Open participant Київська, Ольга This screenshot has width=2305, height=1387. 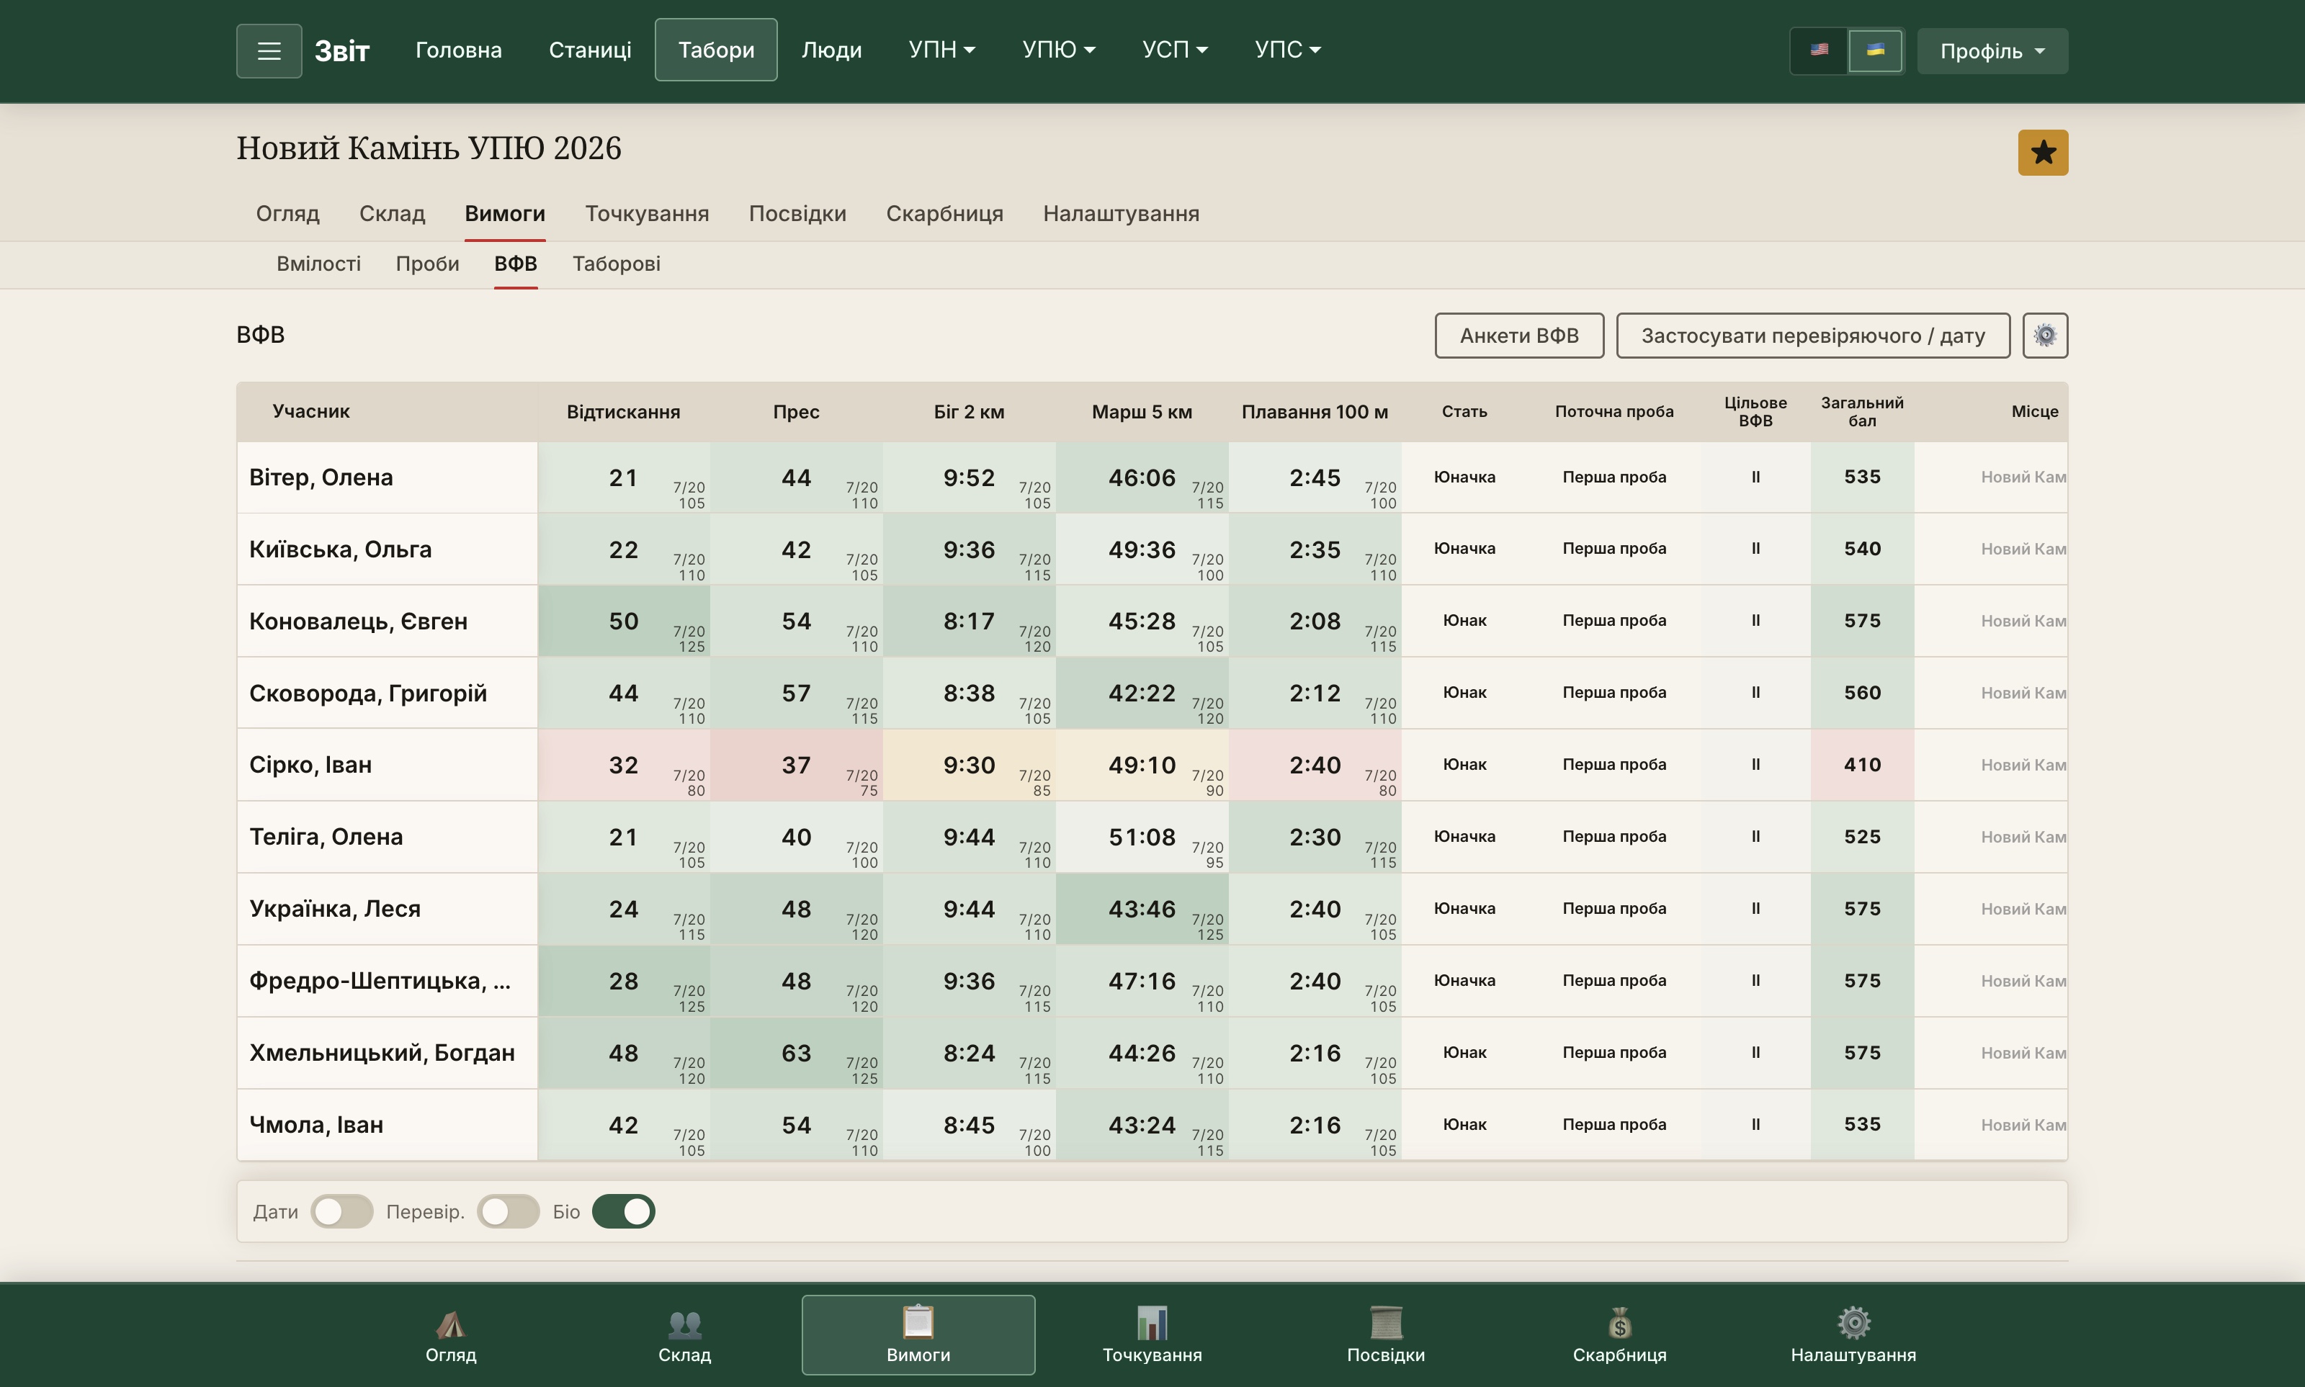click(340, 549)
